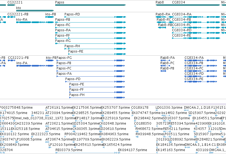Select transcript Rab8-RC
Viewport: 226px width, 154px height.
click(164, 22)
